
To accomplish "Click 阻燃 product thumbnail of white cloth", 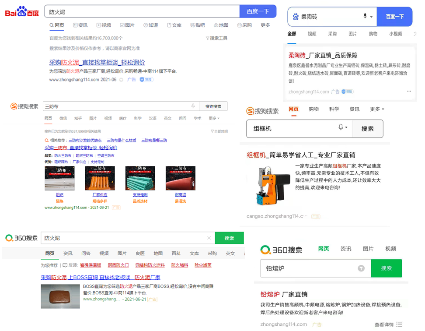I will (x=59, y=178).
